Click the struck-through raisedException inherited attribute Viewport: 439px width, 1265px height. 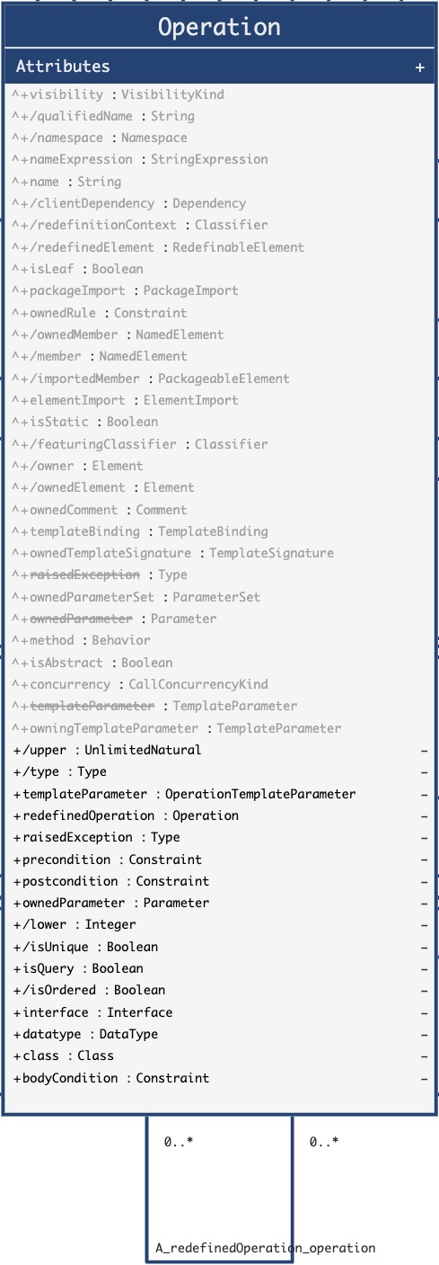(x=83, y=575)
